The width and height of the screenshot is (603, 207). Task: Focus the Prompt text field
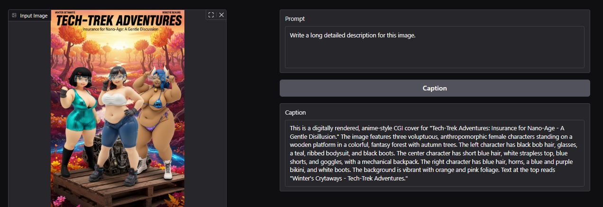click(434, 47)
